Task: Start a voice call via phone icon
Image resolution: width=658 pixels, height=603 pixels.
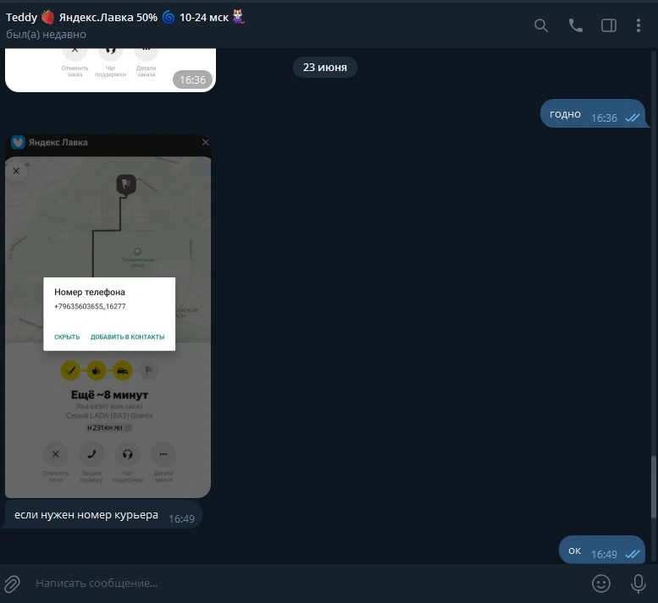Action: pyautogui.click(x=575, y=25)
